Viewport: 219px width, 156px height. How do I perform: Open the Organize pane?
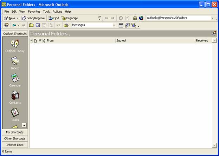click(x=70, y=18)
